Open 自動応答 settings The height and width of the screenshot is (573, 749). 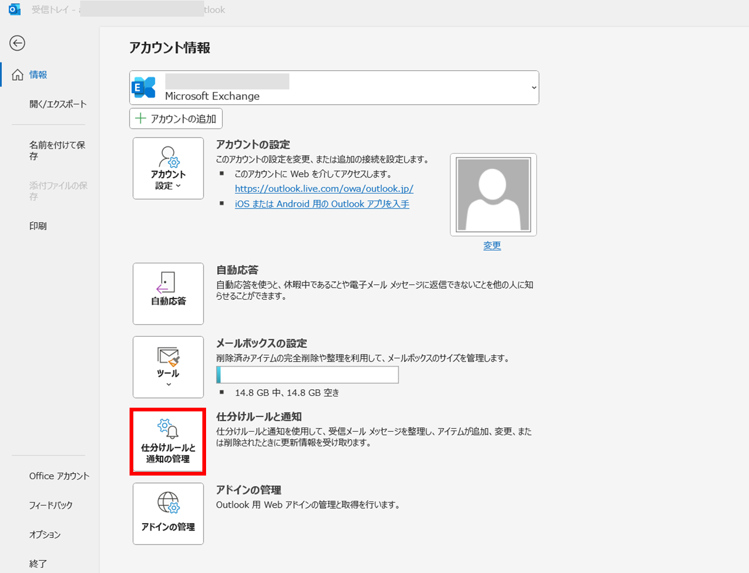tap(168, 294)
